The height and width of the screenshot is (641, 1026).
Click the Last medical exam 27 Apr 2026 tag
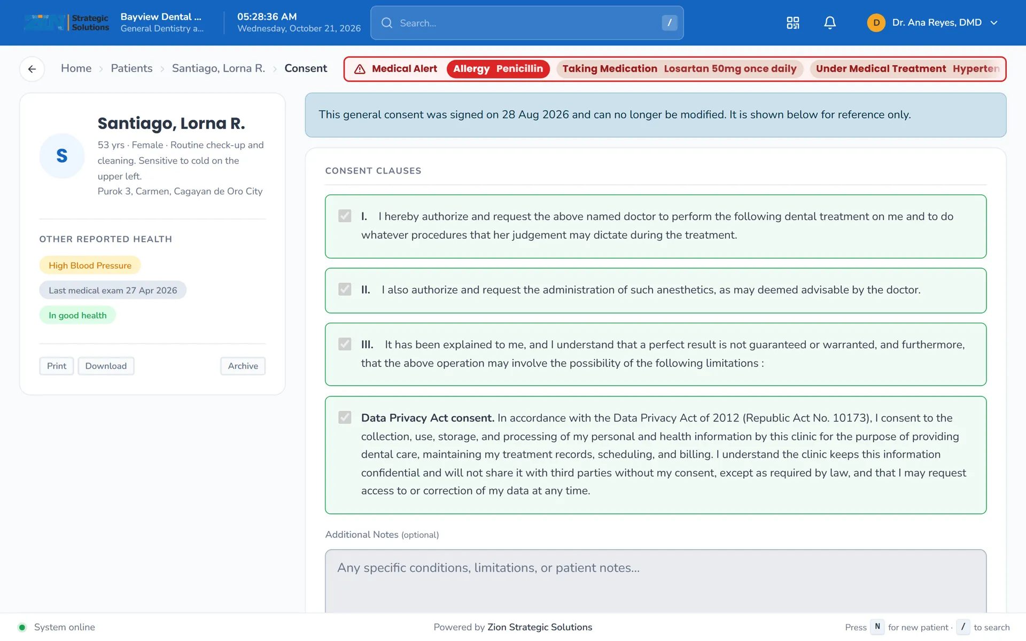(x=113, y=290)
